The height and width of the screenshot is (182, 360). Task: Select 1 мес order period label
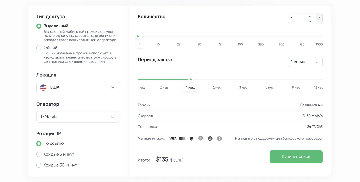pyautogui.click(x=191, y=88)
